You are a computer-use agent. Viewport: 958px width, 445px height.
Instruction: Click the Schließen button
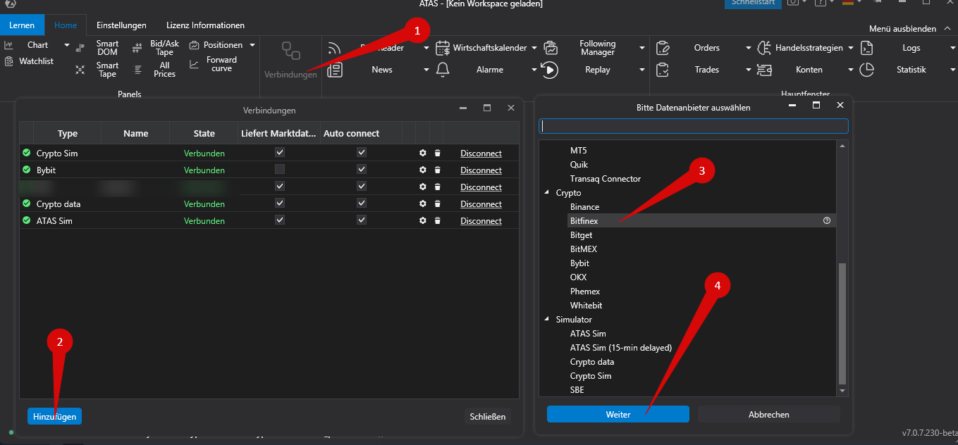pyautogui.click(x=488, y=416)
